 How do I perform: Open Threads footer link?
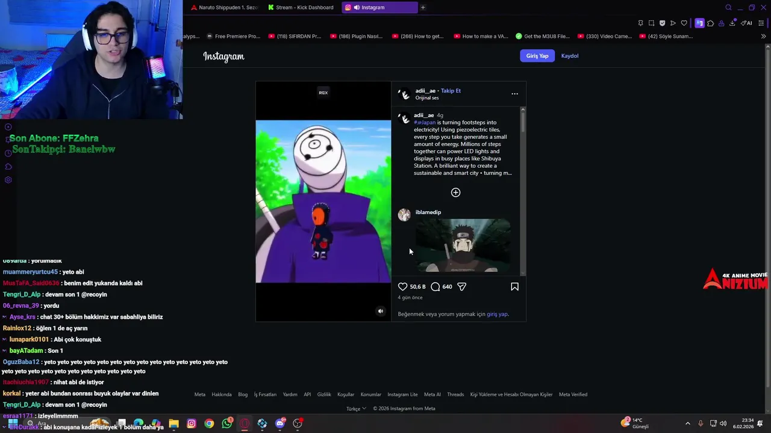pyautogui.click(x=455, y=395)
